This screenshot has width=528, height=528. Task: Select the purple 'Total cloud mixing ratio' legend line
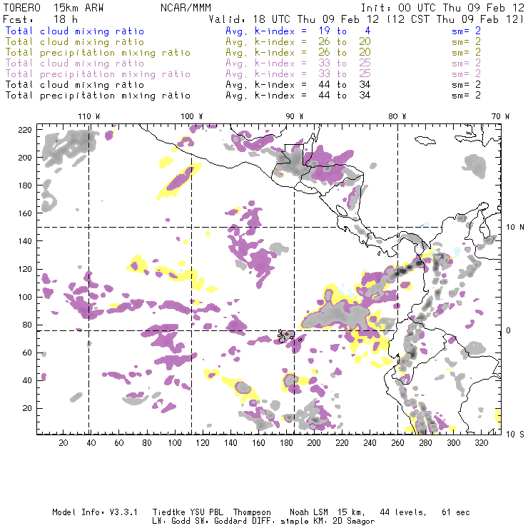[x=75, y=64]
